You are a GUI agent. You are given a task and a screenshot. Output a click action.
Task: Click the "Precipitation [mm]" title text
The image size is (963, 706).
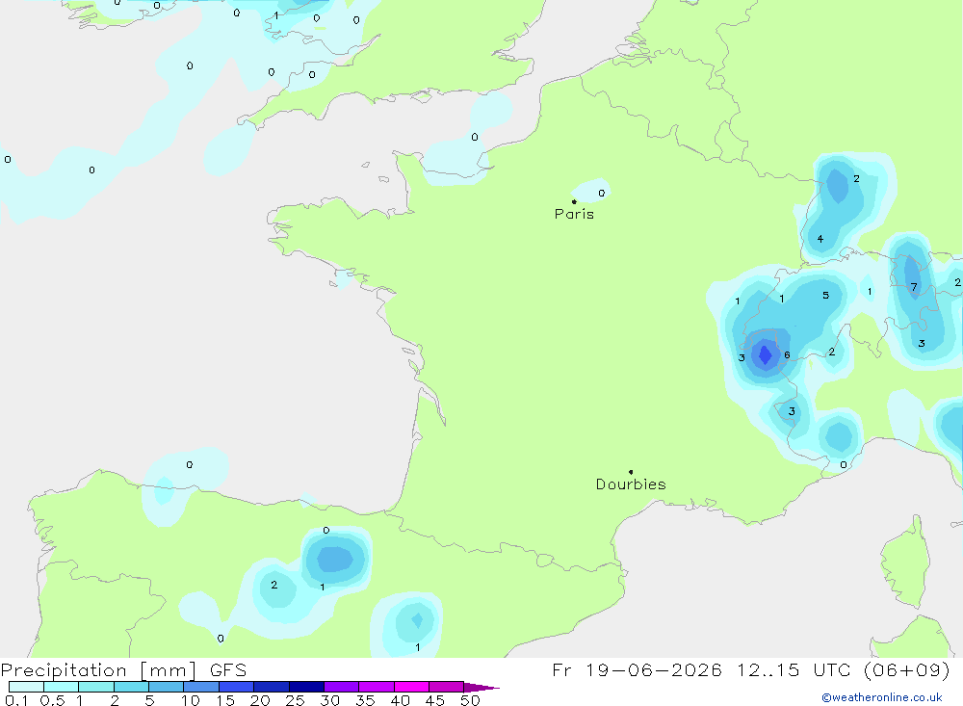coord(99,669)
